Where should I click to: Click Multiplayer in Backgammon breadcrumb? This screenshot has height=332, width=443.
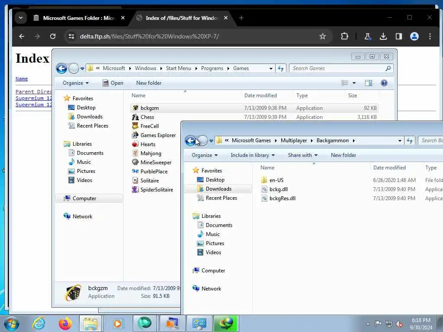tap(294, 140)
